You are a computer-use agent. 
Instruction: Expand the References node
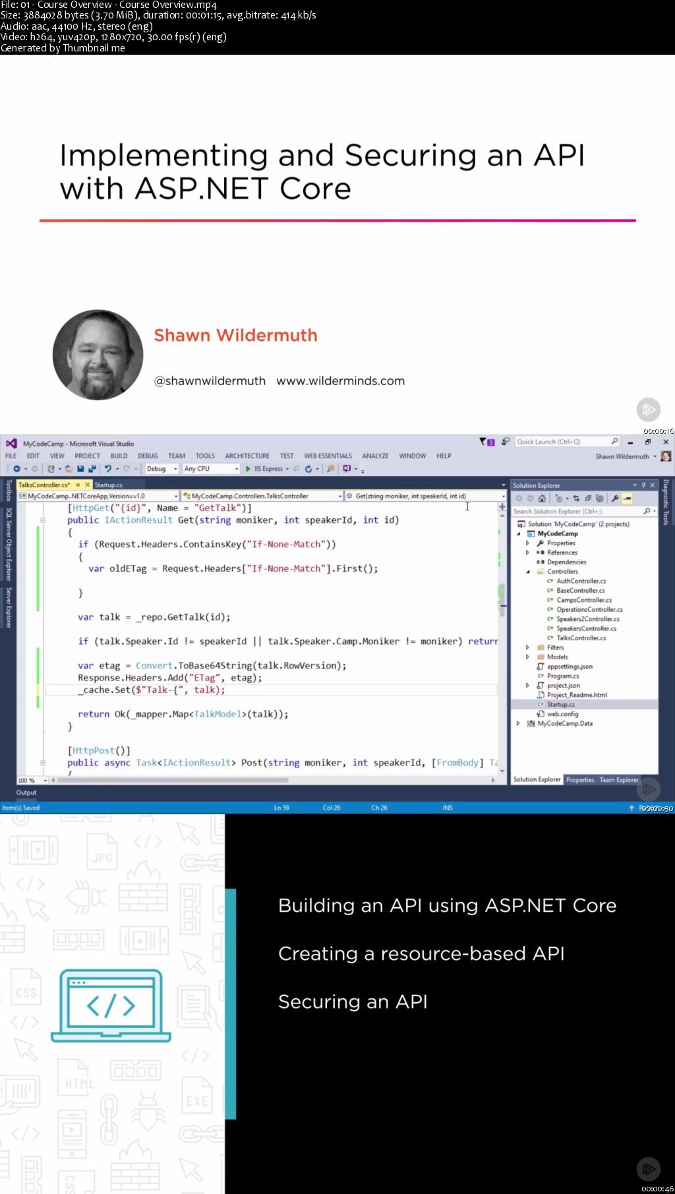(527, 552)
